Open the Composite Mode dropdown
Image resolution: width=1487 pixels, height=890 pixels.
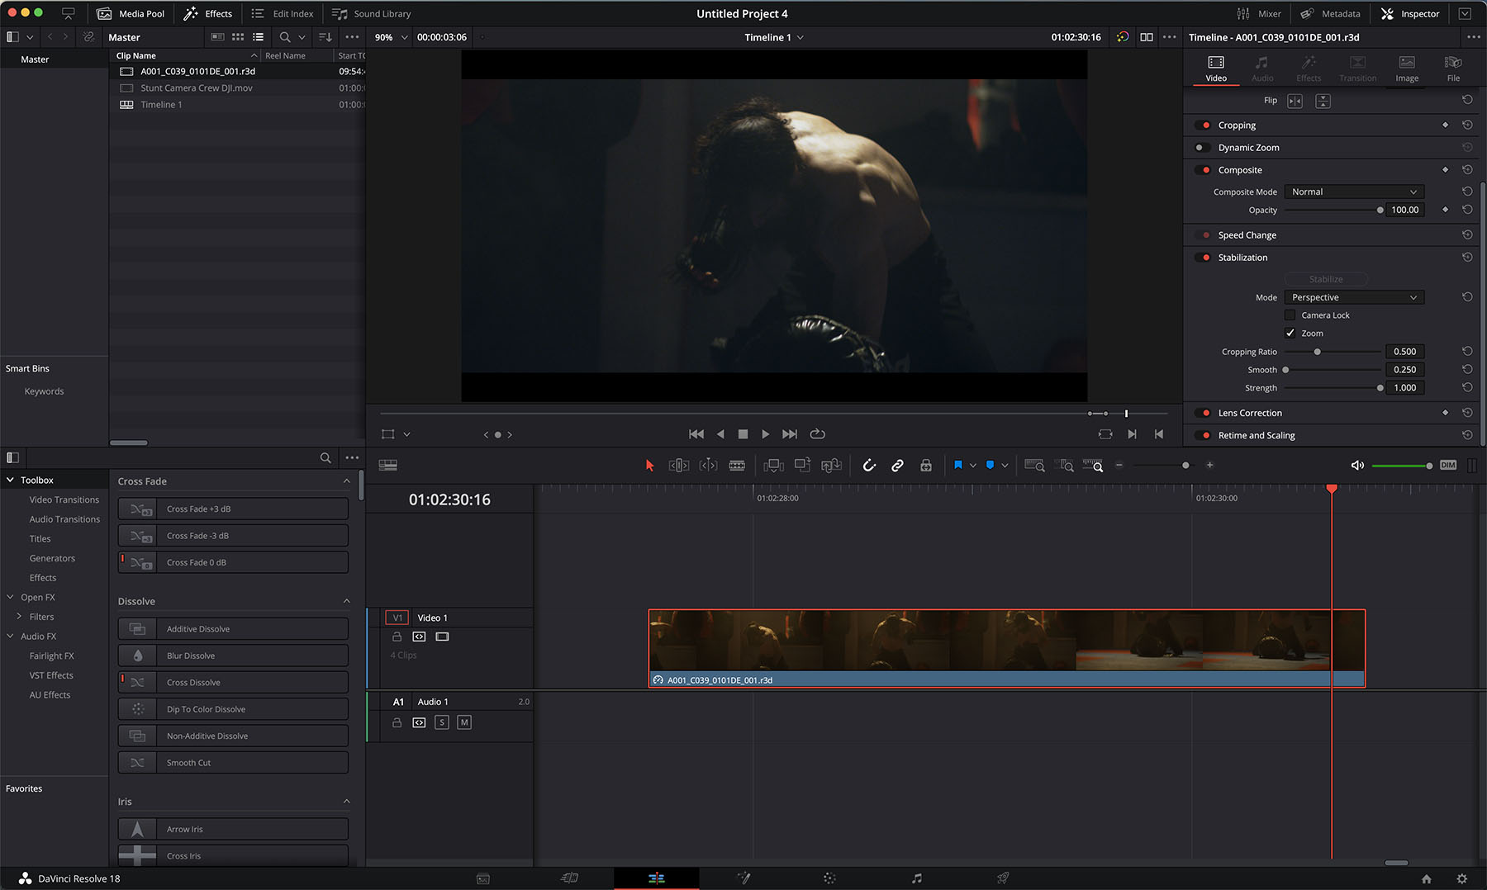click(1353, 192)
